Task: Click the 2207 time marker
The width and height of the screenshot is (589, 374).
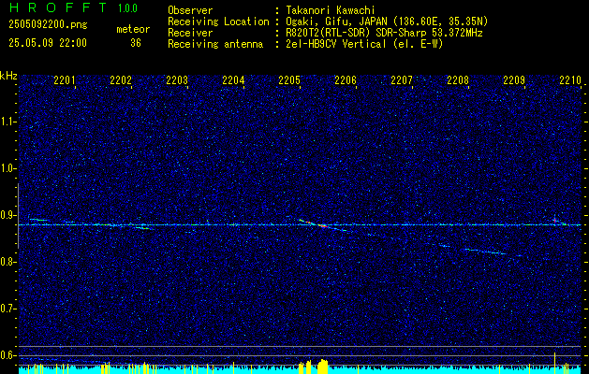Action: (402, 79)
